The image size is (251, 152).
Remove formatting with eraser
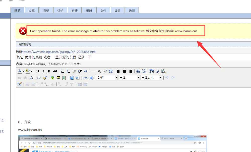tap(39, 78)
